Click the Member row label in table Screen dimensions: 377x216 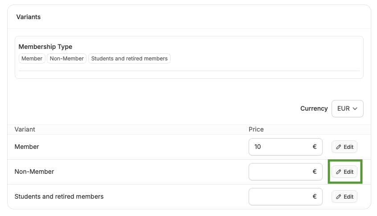click(x=27, y=147)
